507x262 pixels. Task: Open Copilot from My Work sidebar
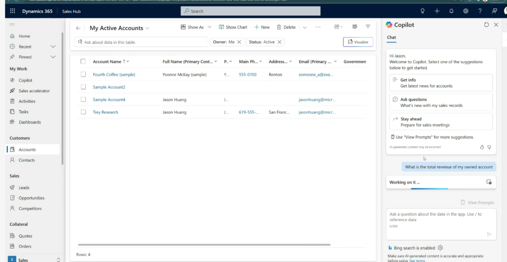click(25, 80)
